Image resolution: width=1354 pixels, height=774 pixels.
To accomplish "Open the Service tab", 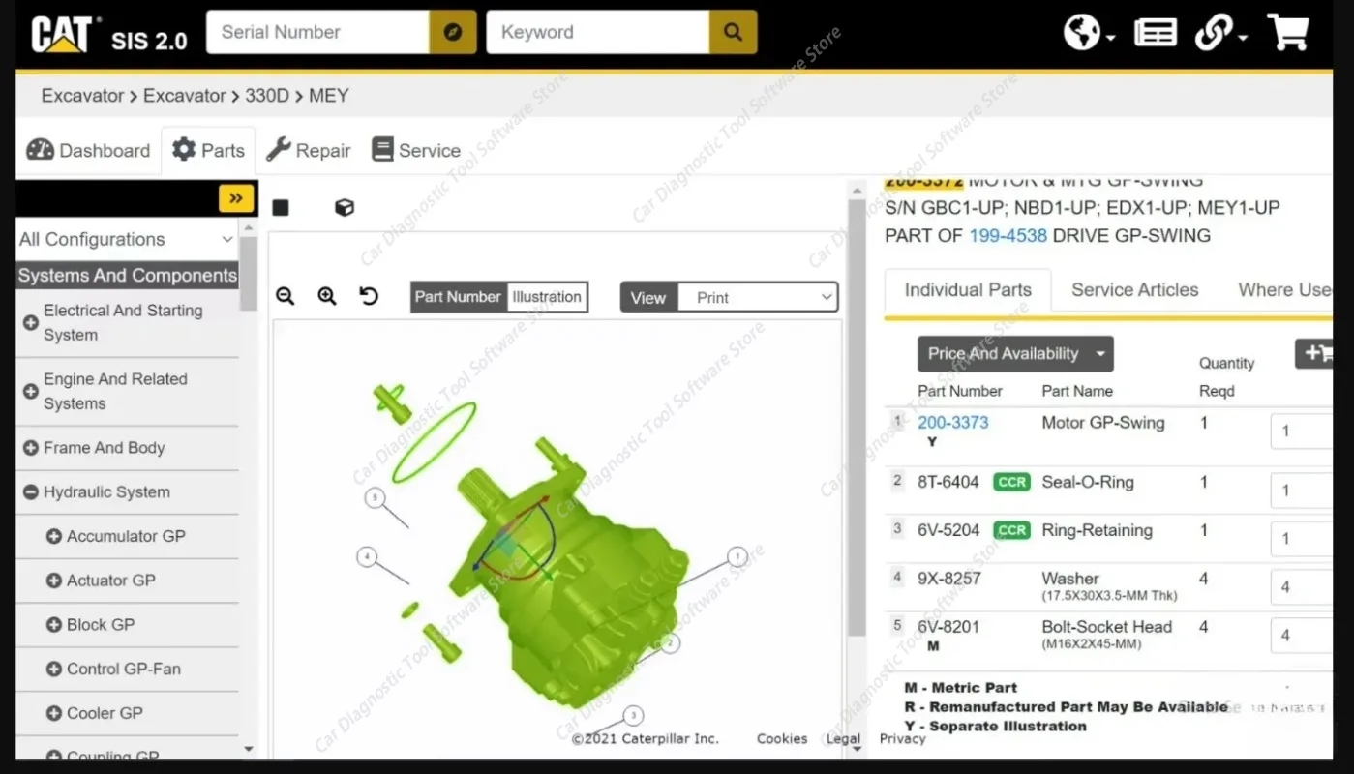I will 416,150.
